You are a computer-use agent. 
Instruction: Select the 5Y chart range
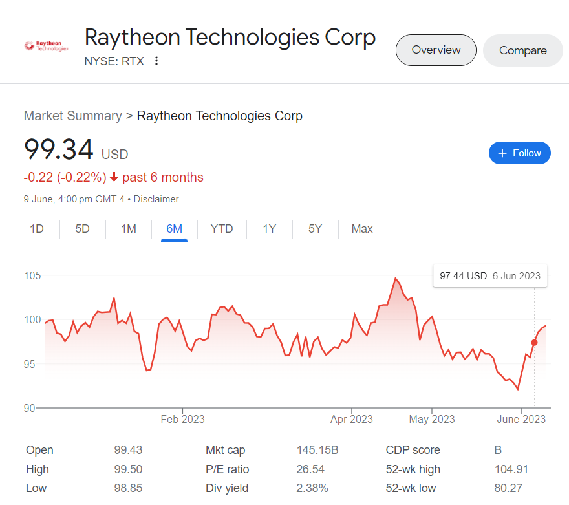(x=316, y=229)
